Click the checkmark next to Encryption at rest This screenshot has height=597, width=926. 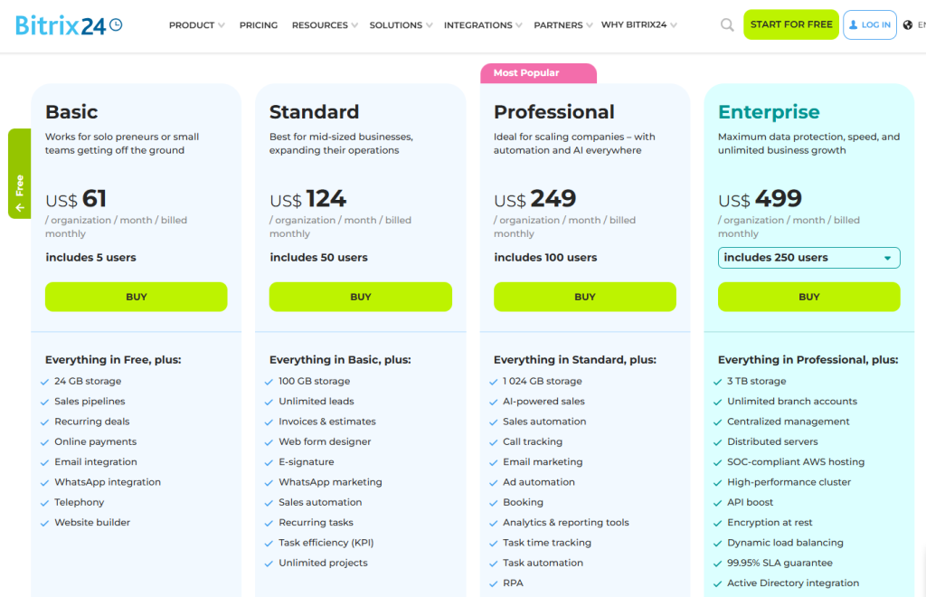click(718, 523)
